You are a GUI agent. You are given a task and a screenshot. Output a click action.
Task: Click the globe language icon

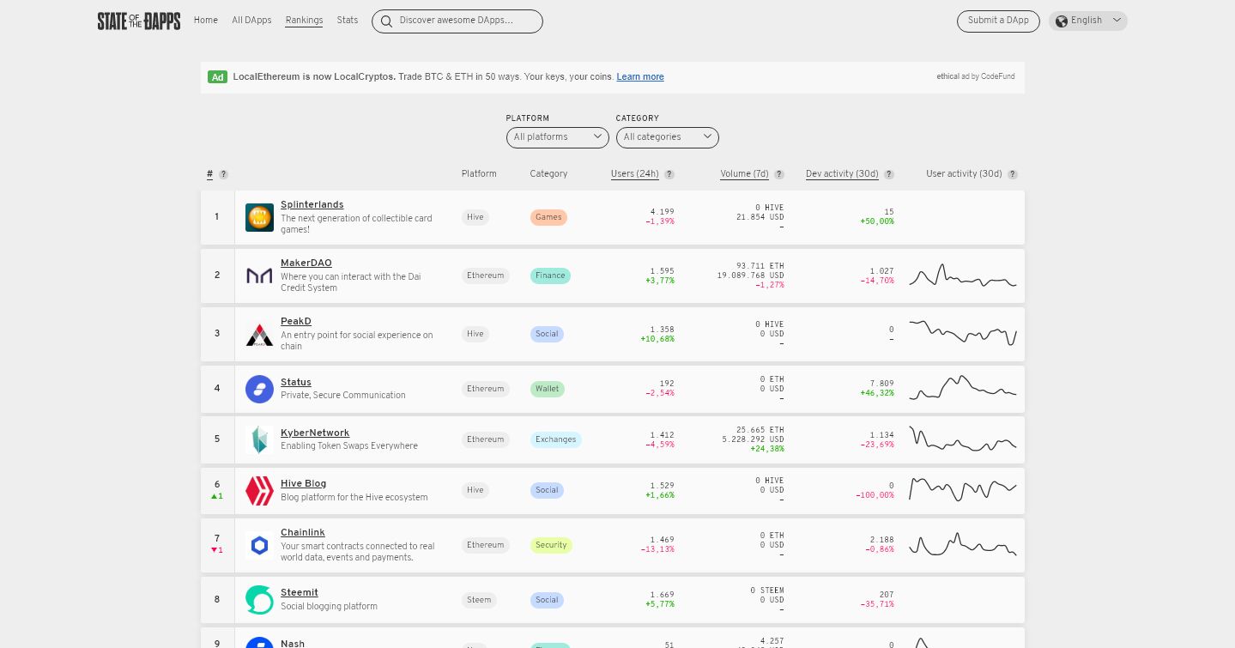[1062, 21]
